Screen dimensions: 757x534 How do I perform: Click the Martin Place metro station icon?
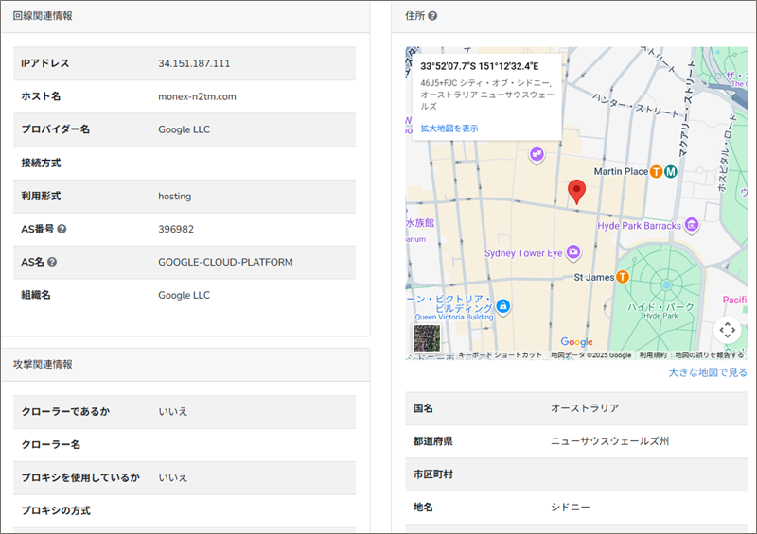[x=670, y=171]
